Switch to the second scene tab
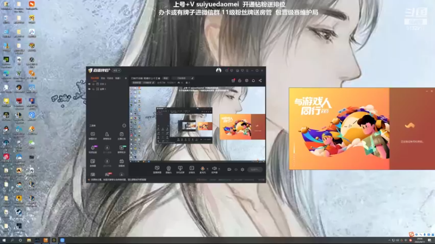435x244 pixels. pyautogui.click(x=103, y=78)
